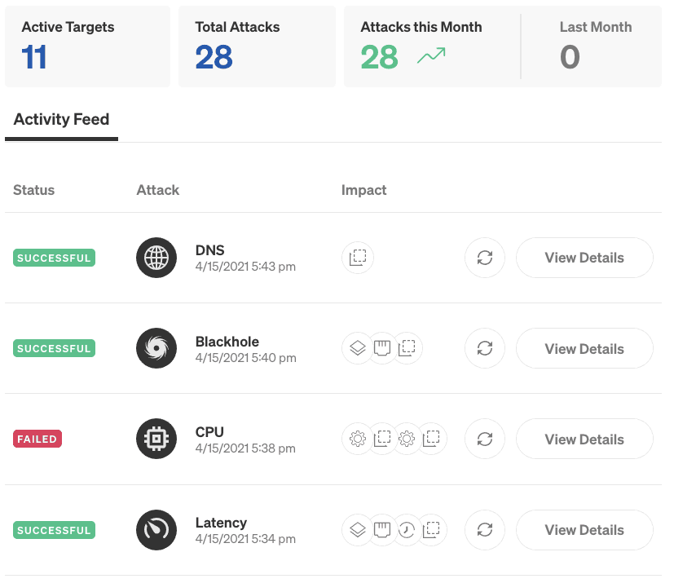Rerun the Latency attack
This screenshot has height=583, width=674.
(484, 530)
